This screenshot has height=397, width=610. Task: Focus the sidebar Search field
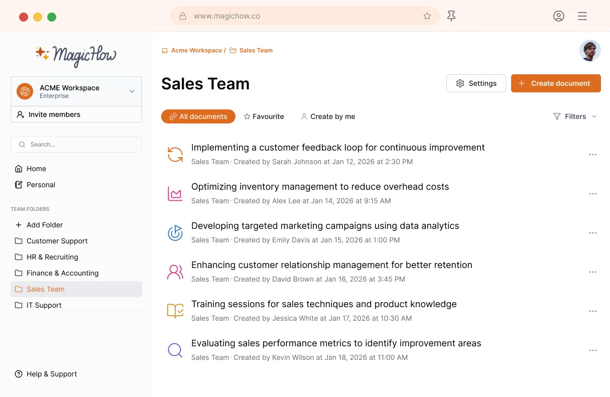tap(76, 145)
